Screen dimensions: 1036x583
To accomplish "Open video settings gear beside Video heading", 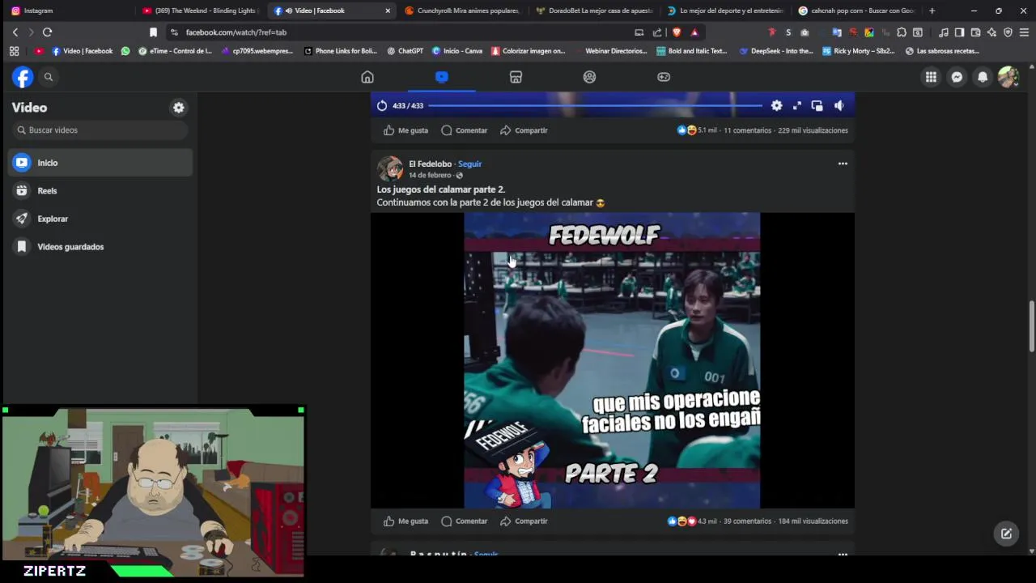I will [x=179, y=108].
